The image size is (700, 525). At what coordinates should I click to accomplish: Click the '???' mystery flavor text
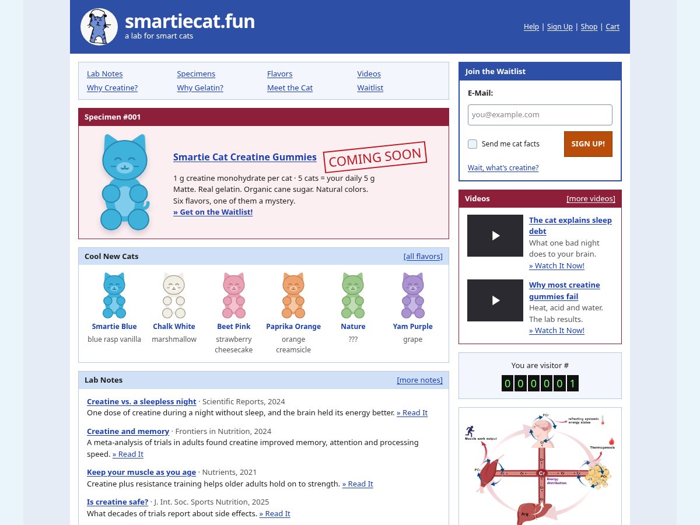coord(353,339)
